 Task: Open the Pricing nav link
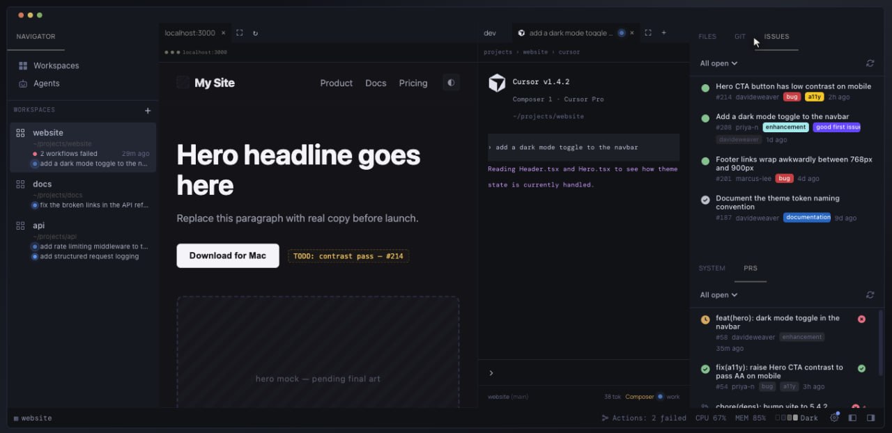pos(413,83)
